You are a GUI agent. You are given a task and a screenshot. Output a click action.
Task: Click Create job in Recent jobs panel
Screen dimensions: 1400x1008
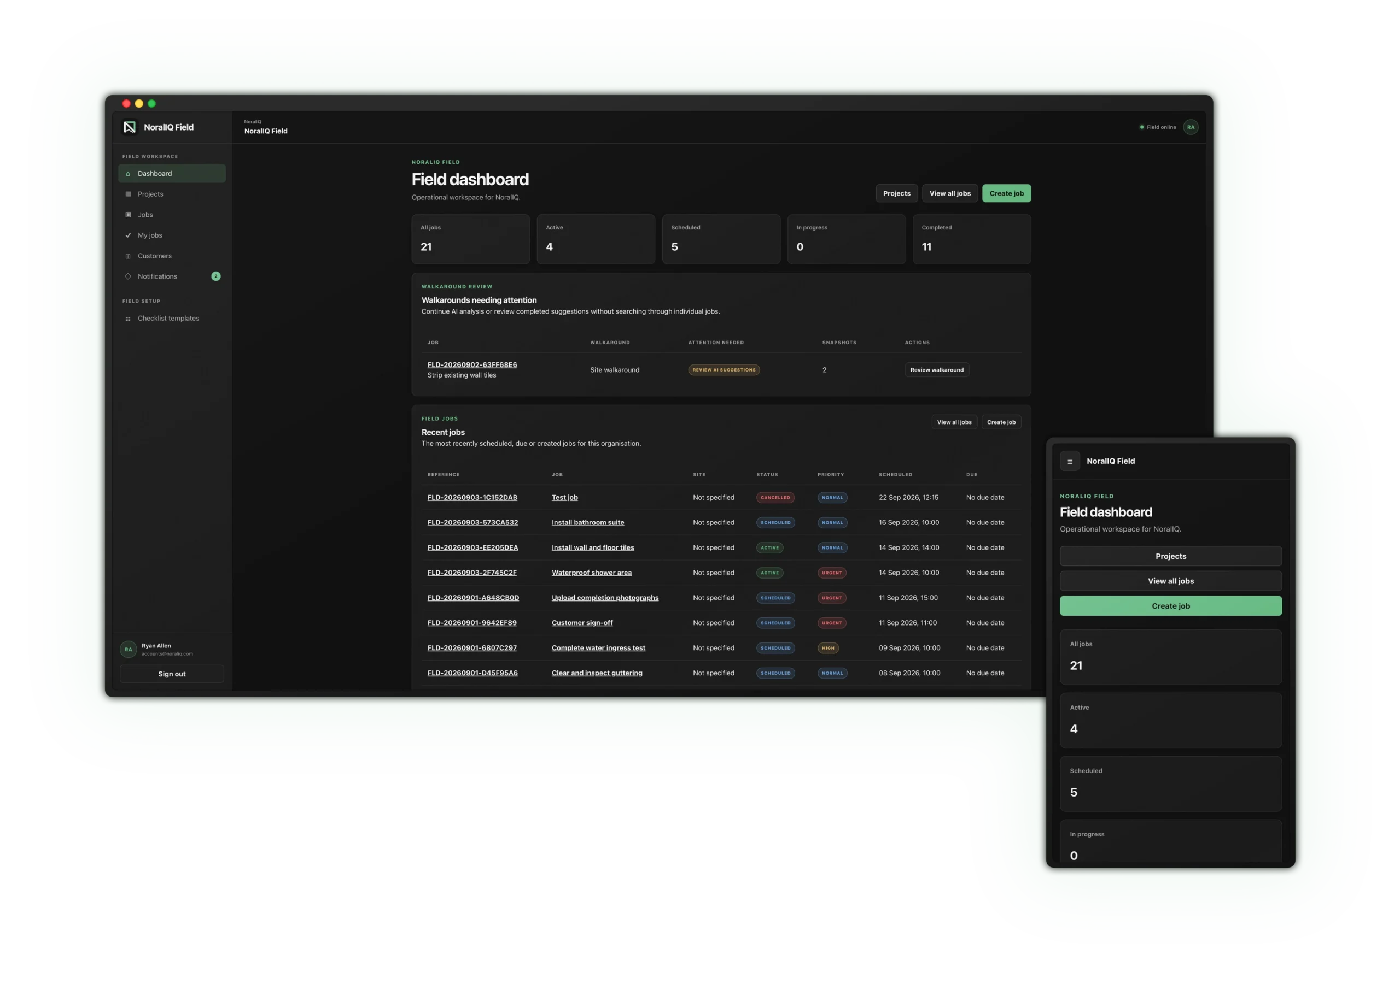1001,422
